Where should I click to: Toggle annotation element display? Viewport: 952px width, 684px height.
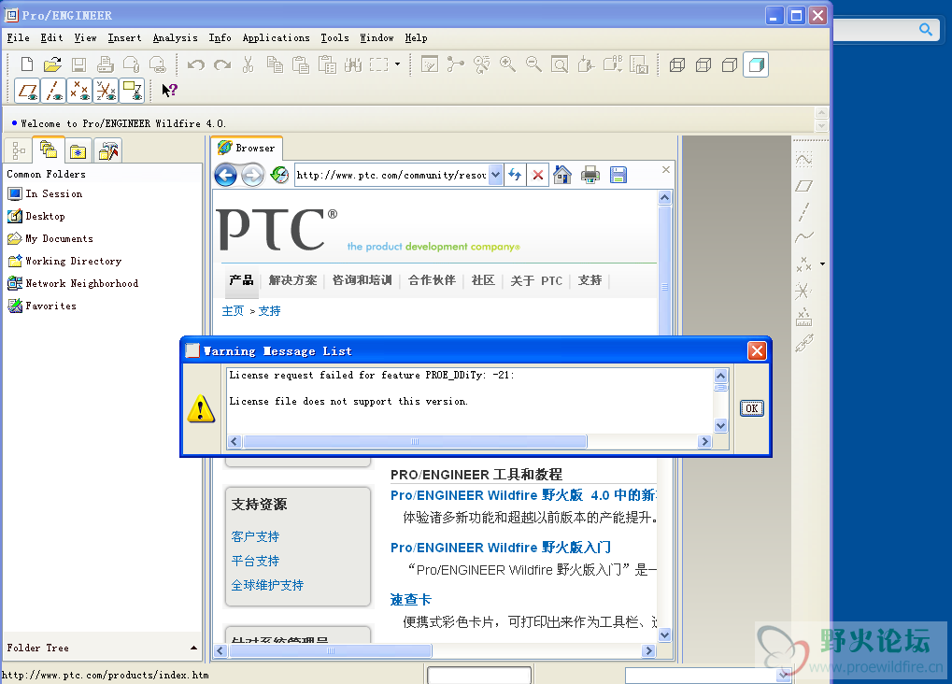[x=132, y=91]
